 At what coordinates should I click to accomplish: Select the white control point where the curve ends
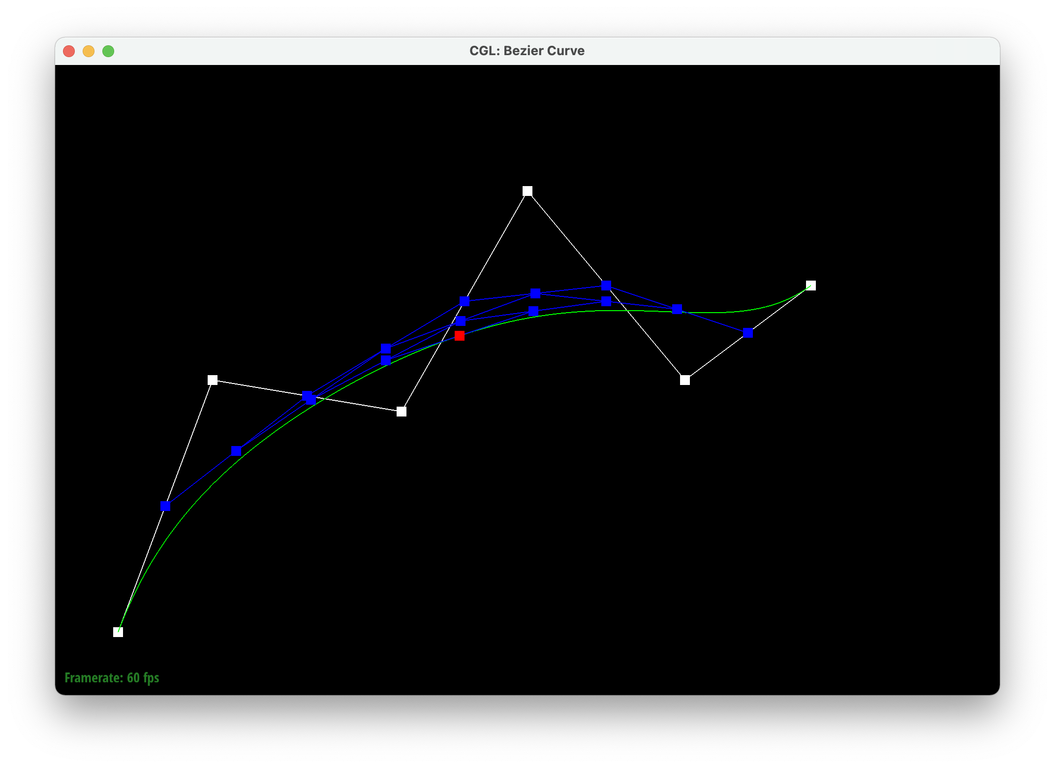[811, 286]
